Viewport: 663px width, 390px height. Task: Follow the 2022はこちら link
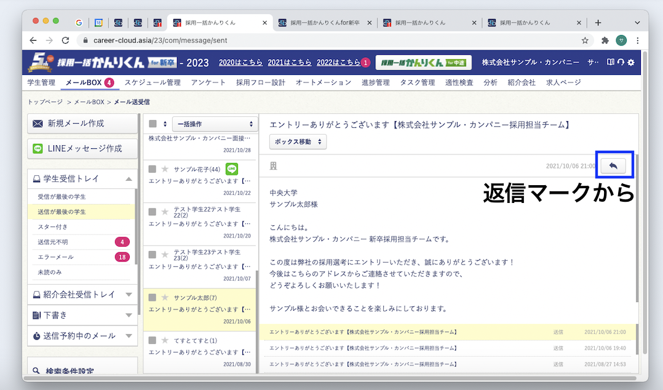pos(338,62)
